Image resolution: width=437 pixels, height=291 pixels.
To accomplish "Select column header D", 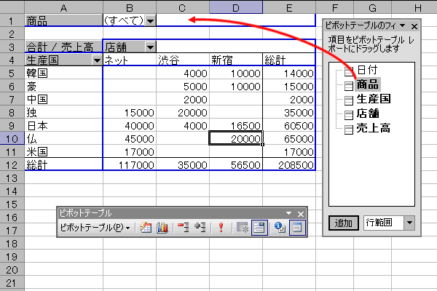I will click(x=236, y=7).
